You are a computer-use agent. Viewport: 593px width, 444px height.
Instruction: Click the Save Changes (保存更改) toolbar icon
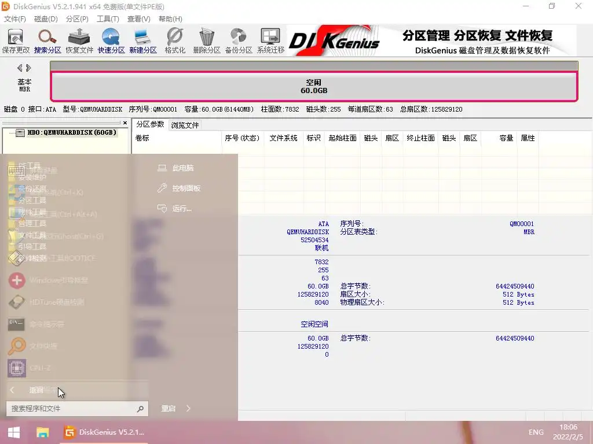pyautogui.click(x=16, y=41)
